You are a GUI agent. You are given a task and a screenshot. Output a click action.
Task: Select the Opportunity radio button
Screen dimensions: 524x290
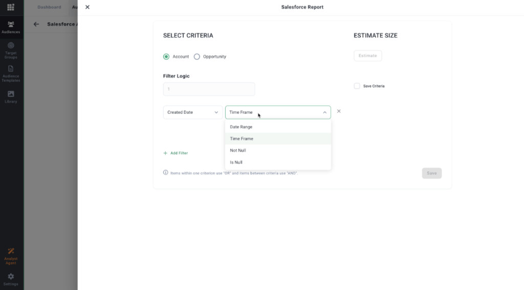[197, 56]
